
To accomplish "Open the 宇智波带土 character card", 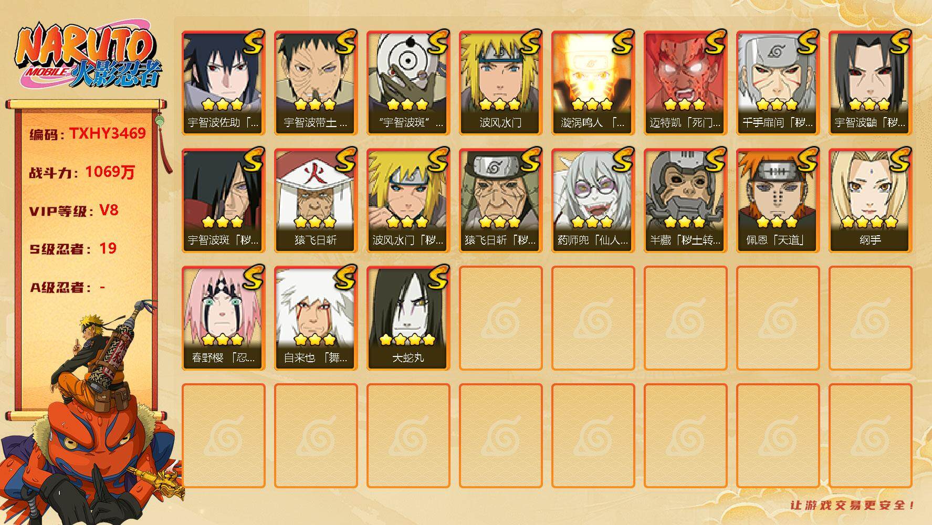I will 316,83.
